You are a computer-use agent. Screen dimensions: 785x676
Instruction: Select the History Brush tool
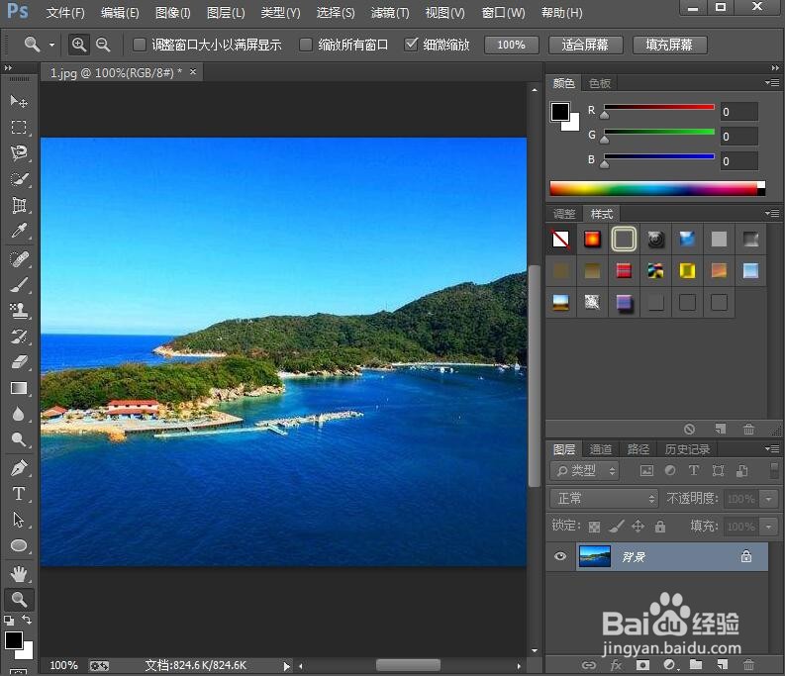click(19, 337)
